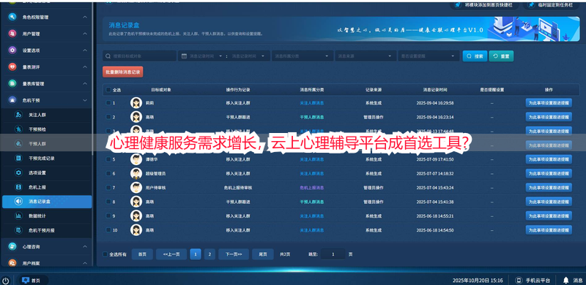Enable the 全选所有 checkbox below the table
The image size is (586, 285).
[105, 254]
